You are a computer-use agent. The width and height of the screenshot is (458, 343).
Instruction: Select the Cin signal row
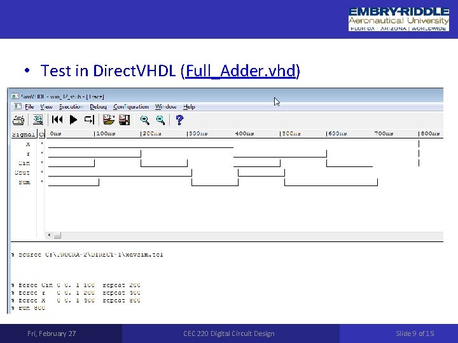(24, 163)
